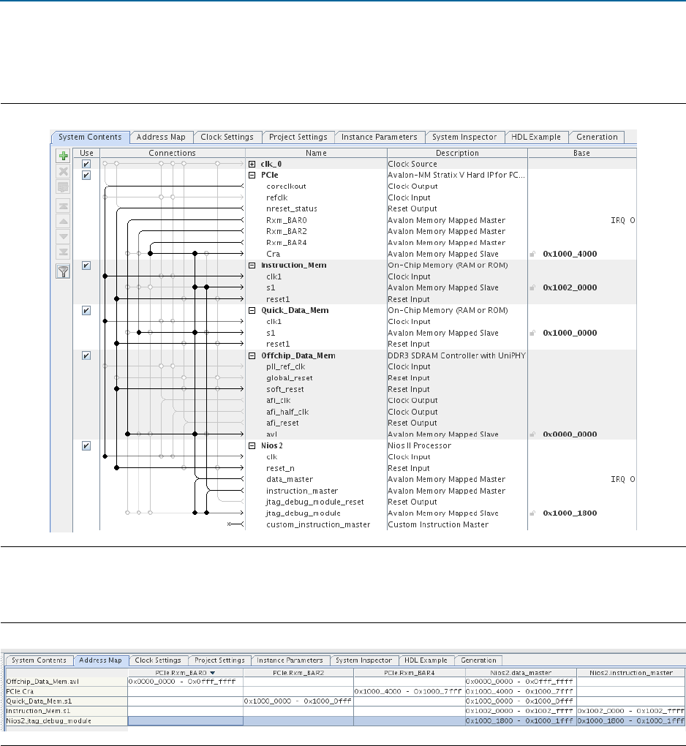Click the Name column header

tap(317, 153)
